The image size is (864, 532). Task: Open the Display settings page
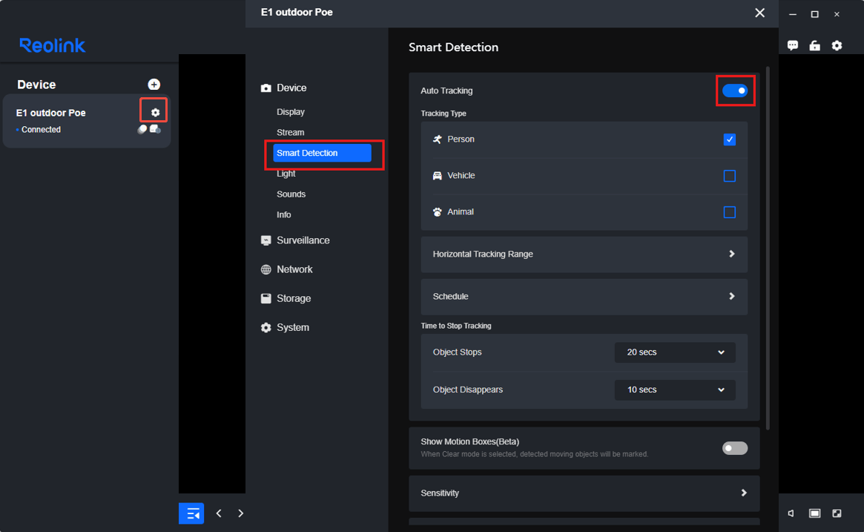coord(291,112)
